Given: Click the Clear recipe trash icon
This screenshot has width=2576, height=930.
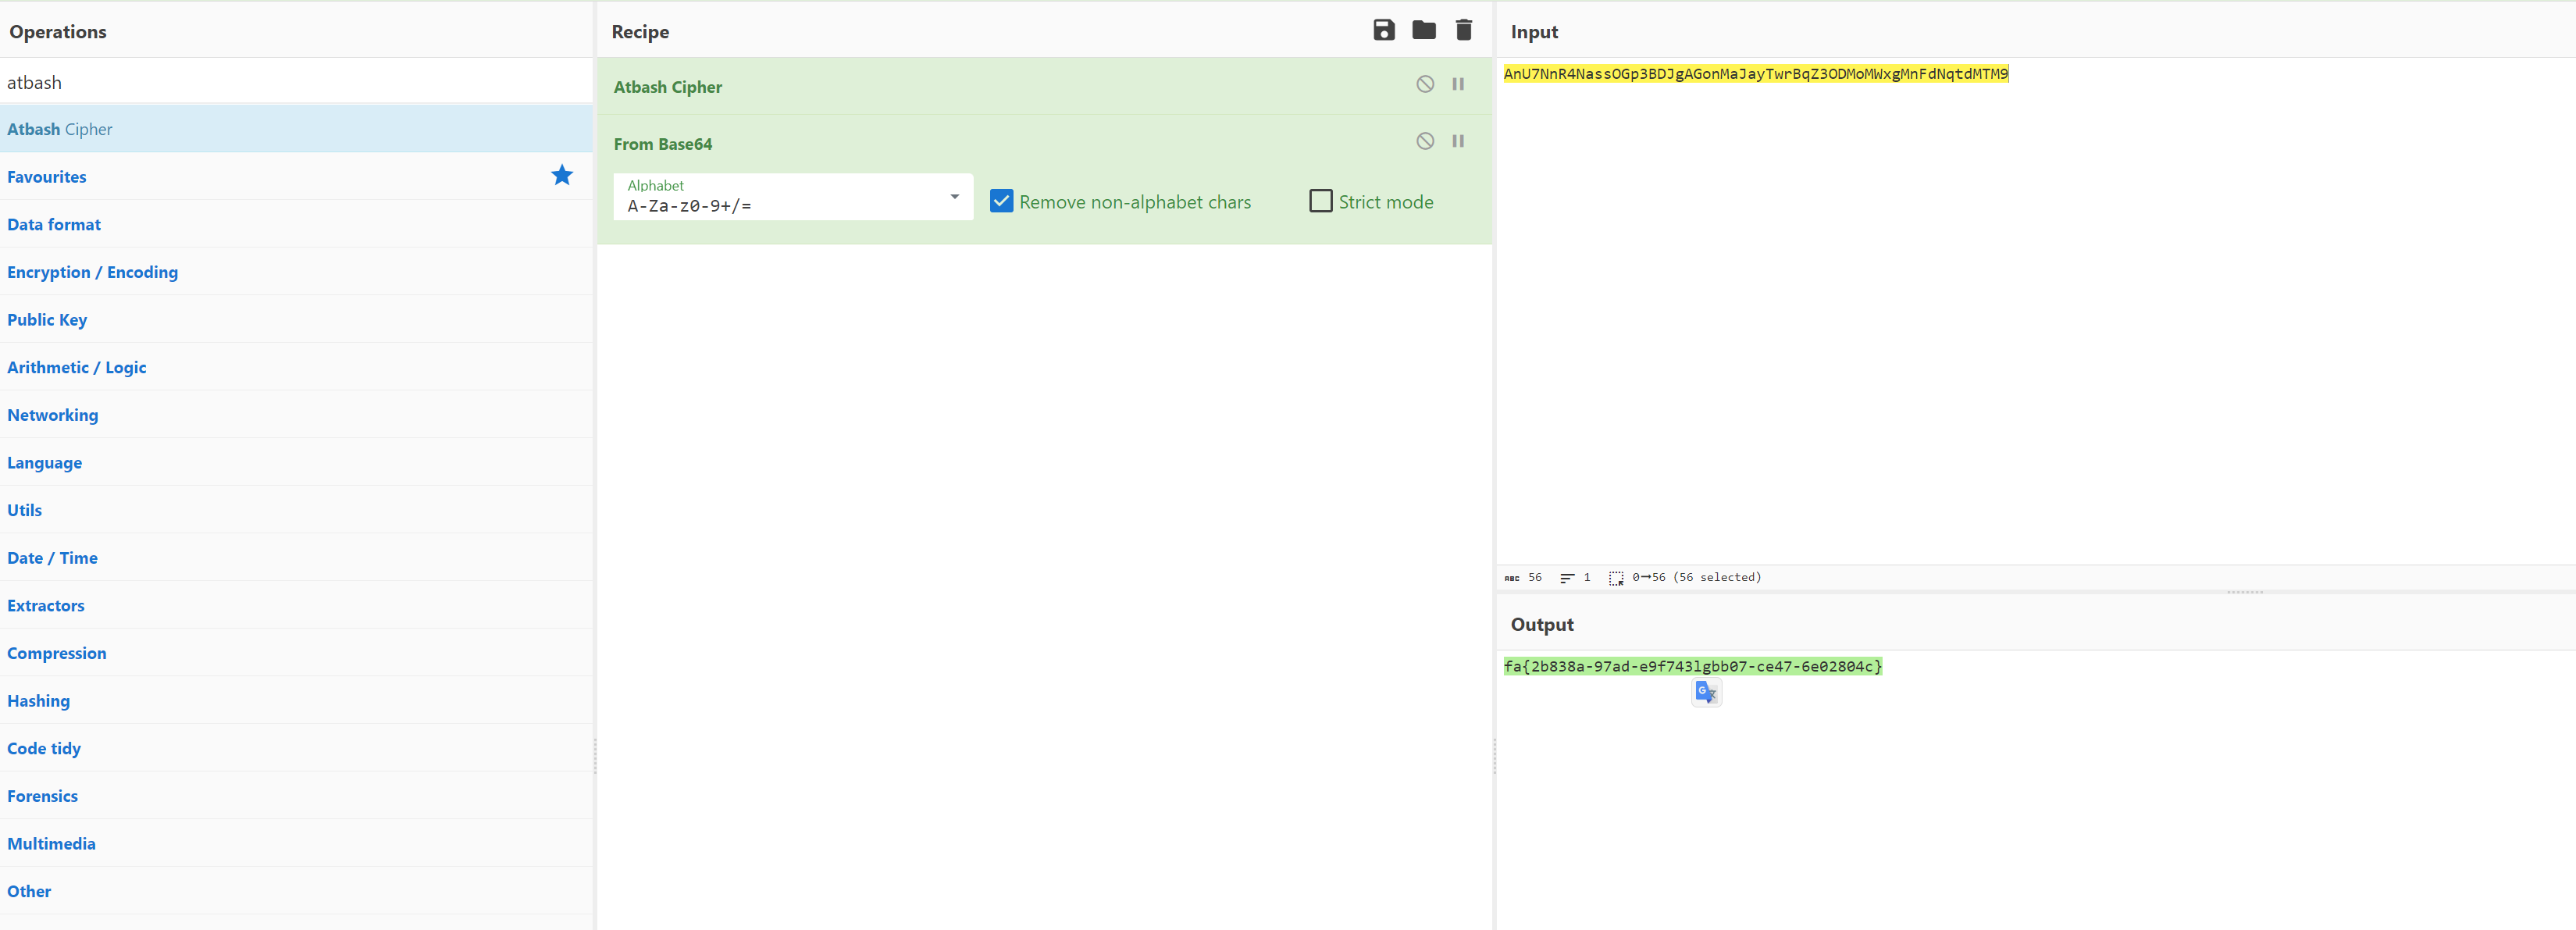Looking at the screenshot, I should click(1463, 30).
